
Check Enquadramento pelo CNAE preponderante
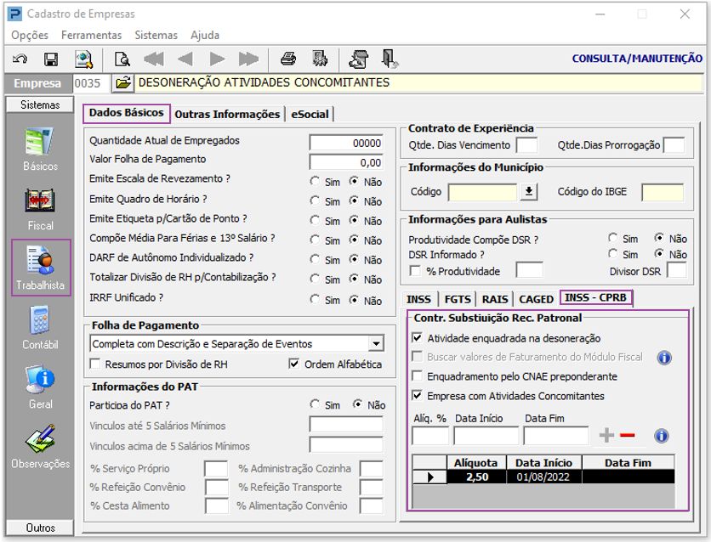click(417, 375)
